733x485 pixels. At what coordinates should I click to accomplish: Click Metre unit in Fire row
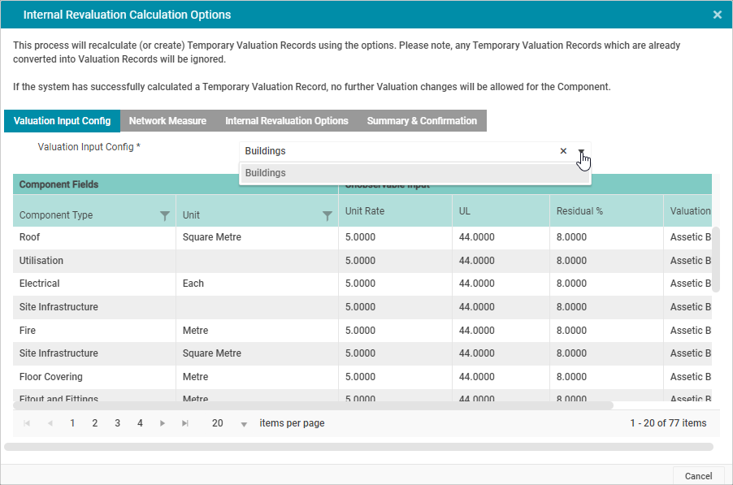(x=195, y=331)
